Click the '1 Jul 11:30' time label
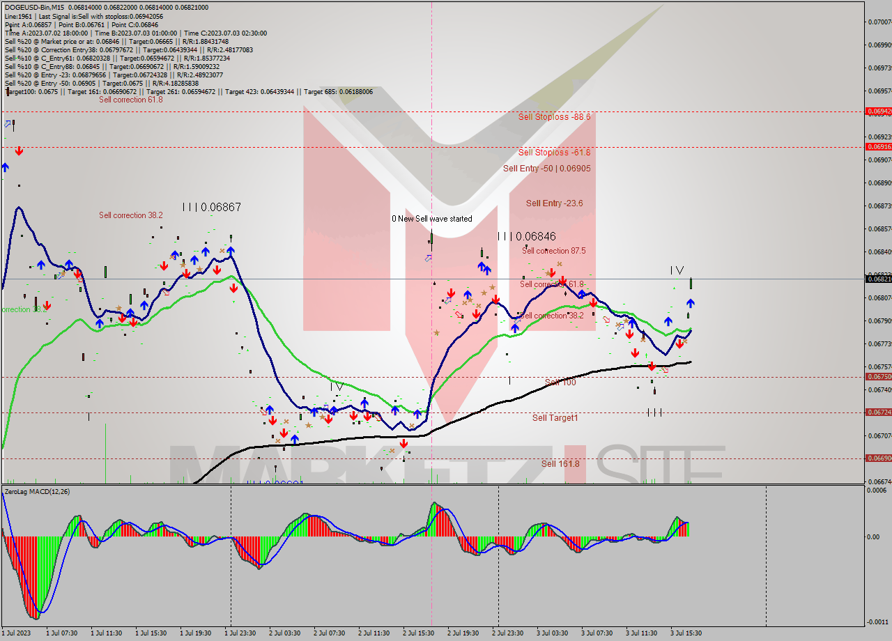Image resolution: width=892 pixels, height=641 pixels. pos(106,633)
